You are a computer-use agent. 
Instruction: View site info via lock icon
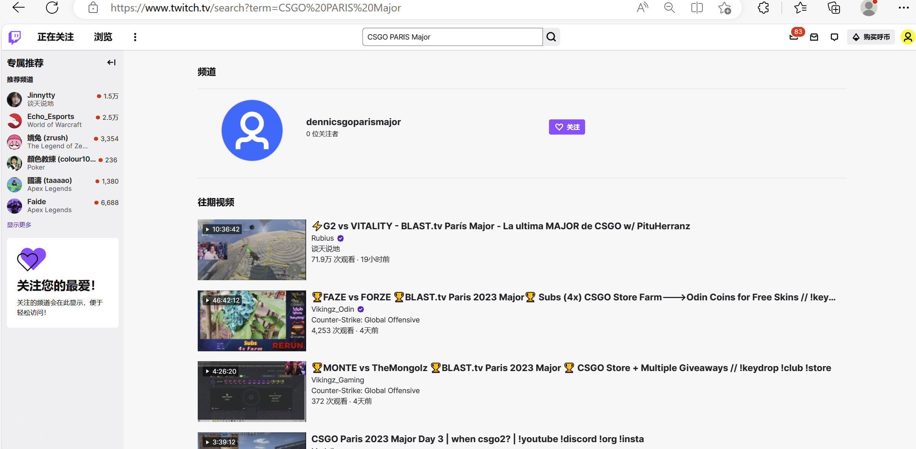click(x=93, y=8)
